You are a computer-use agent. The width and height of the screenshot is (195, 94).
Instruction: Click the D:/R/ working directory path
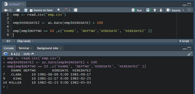pos(27,54)
